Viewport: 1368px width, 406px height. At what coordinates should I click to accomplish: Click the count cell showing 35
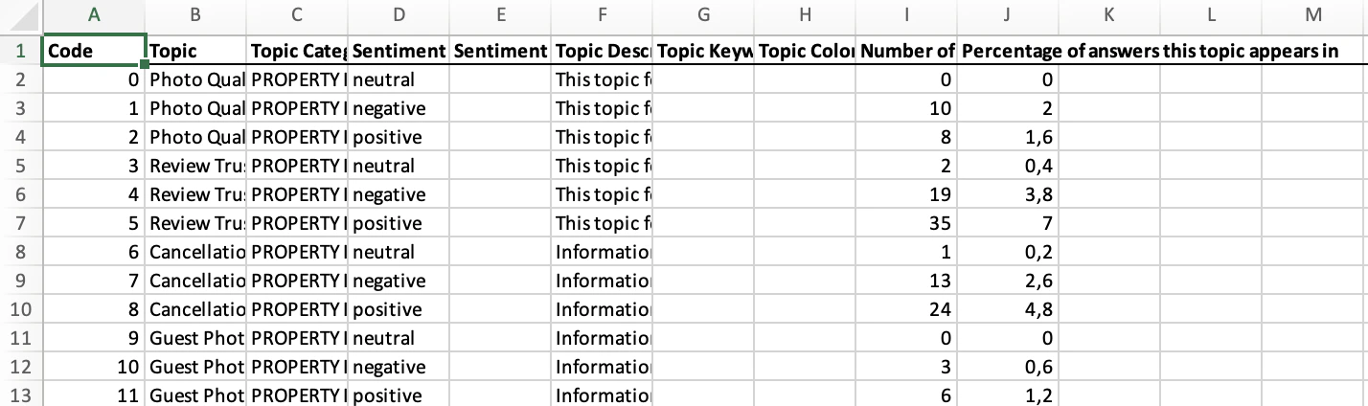[906, 223]
